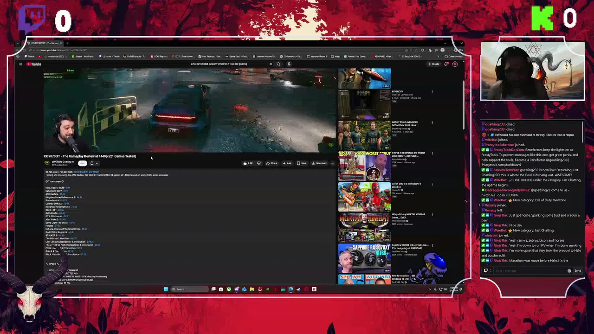Open the Avengers Doomsday plot leak thumbnail
594x334 pixels.
point(364,135)
